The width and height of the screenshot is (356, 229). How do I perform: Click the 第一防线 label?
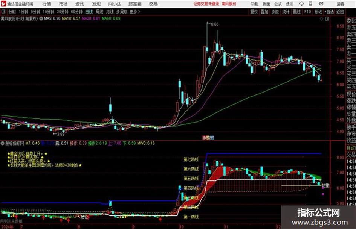(191, 217)
